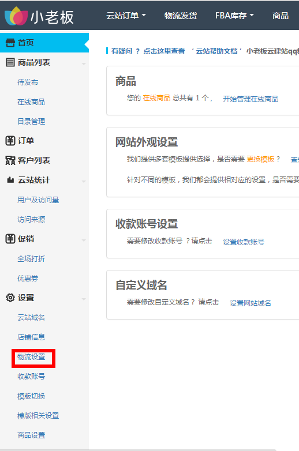Open 物流设置 settings

point(31,357)
